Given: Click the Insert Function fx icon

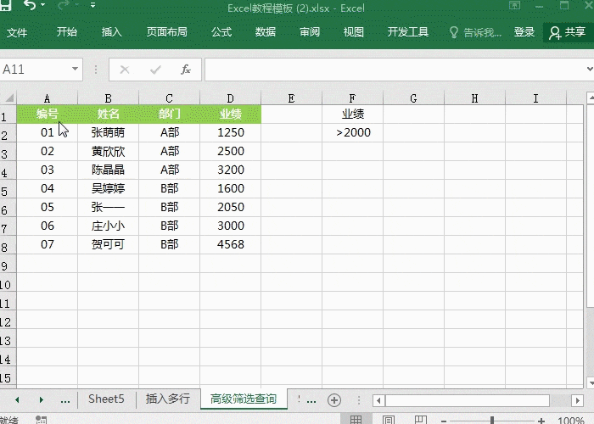Looking at the screenshot, I should [186, 70].
